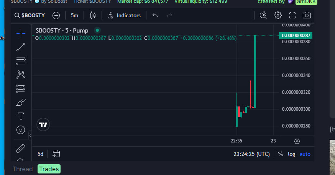Toggle auto scale mode
Viewport: 335px width, 175px height.
pyautogui.click(x=305, y=154)
